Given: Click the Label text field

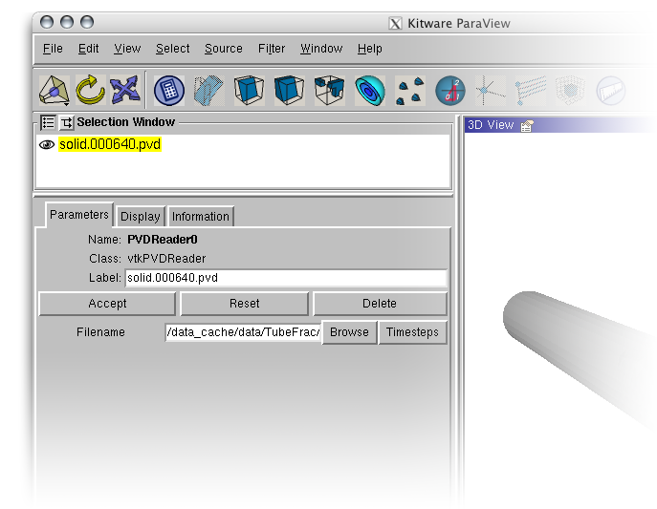Looking at the screenshot, I should point(285,278).
